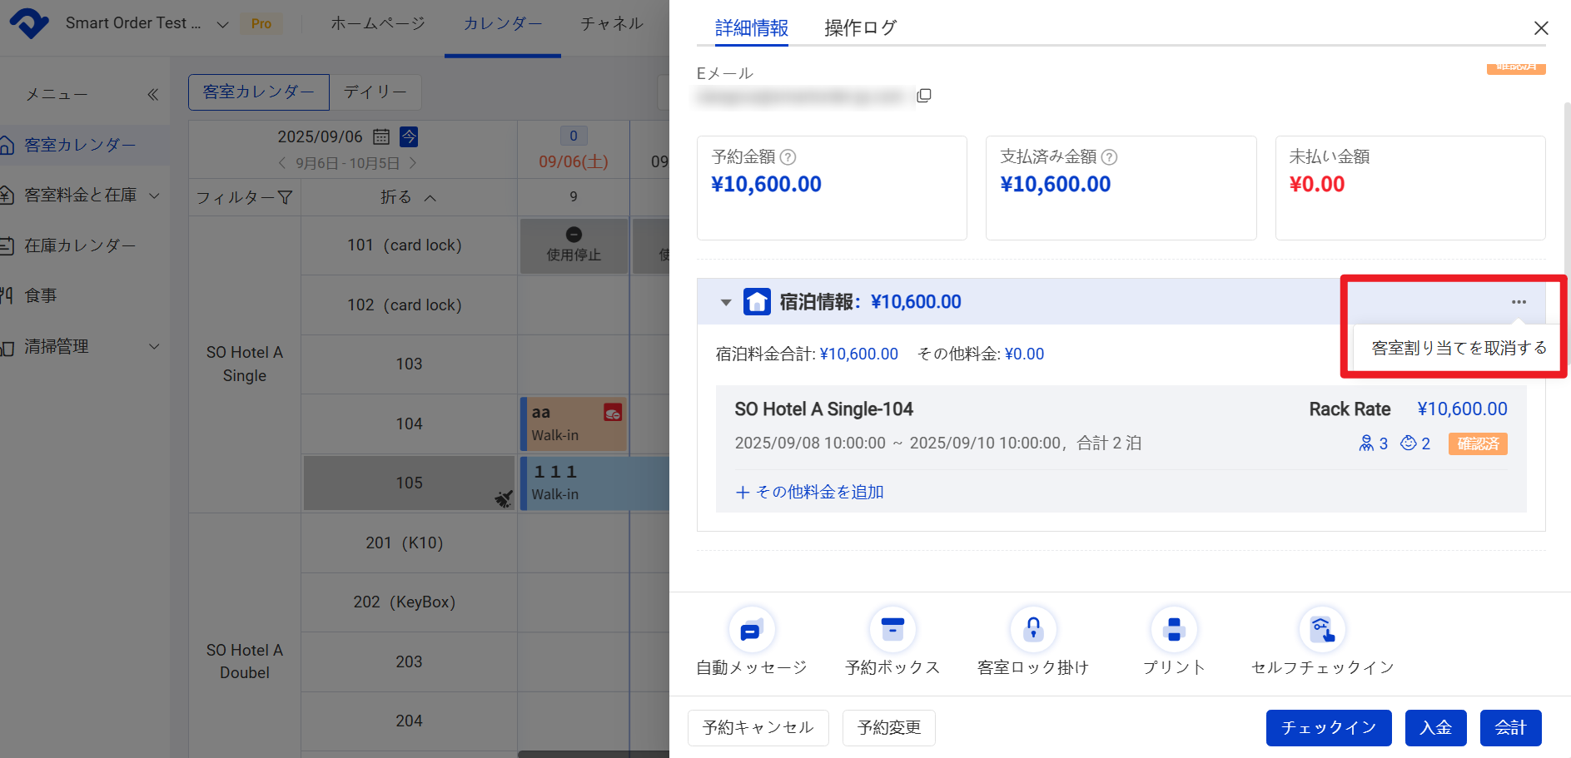Click the help icon beside 支払済み金額
Screen dimensions: 1571x758
click(x=1109, y=157)
